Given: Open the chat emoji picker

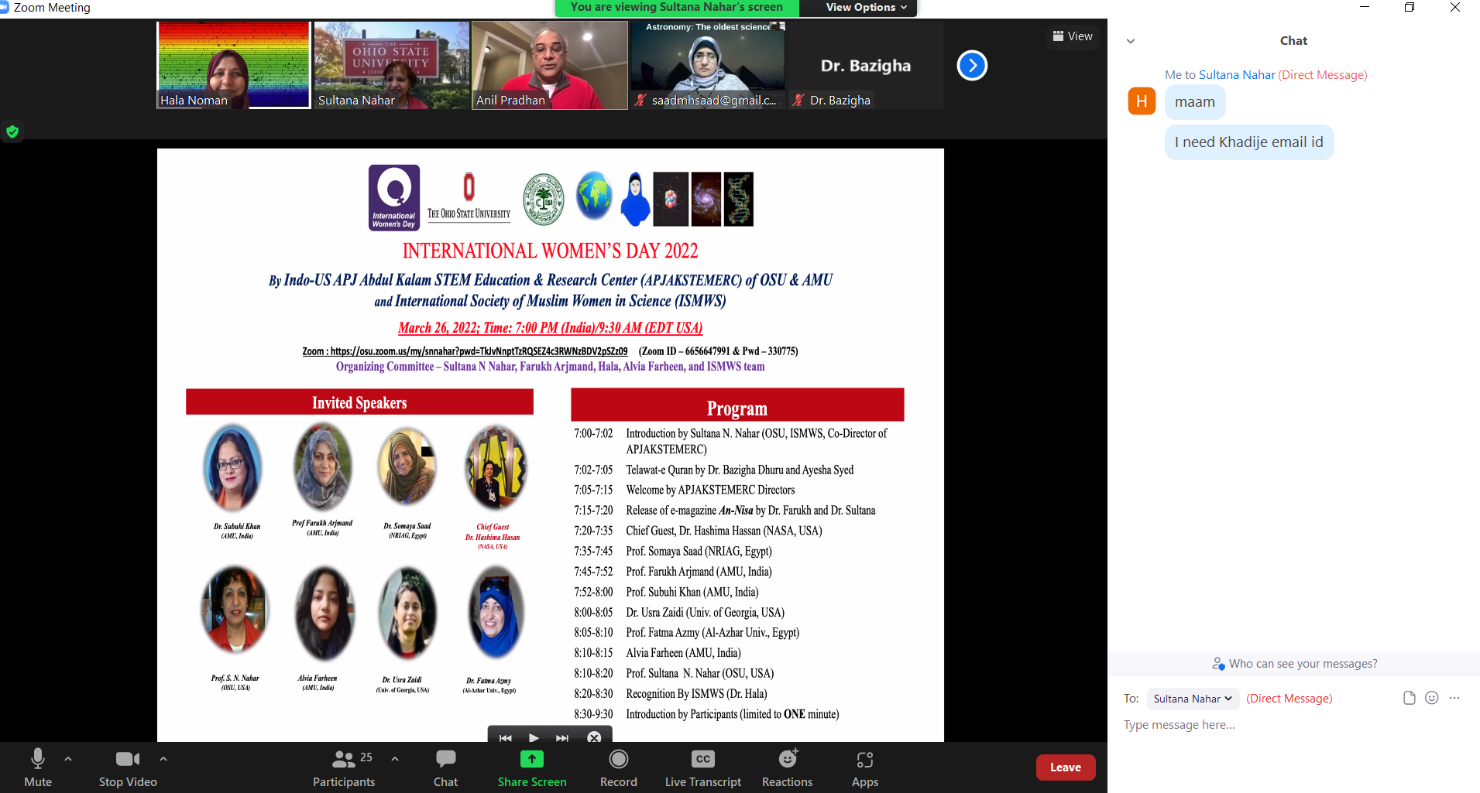Looking at the screenshot, I should click(x=1432, y=698).
